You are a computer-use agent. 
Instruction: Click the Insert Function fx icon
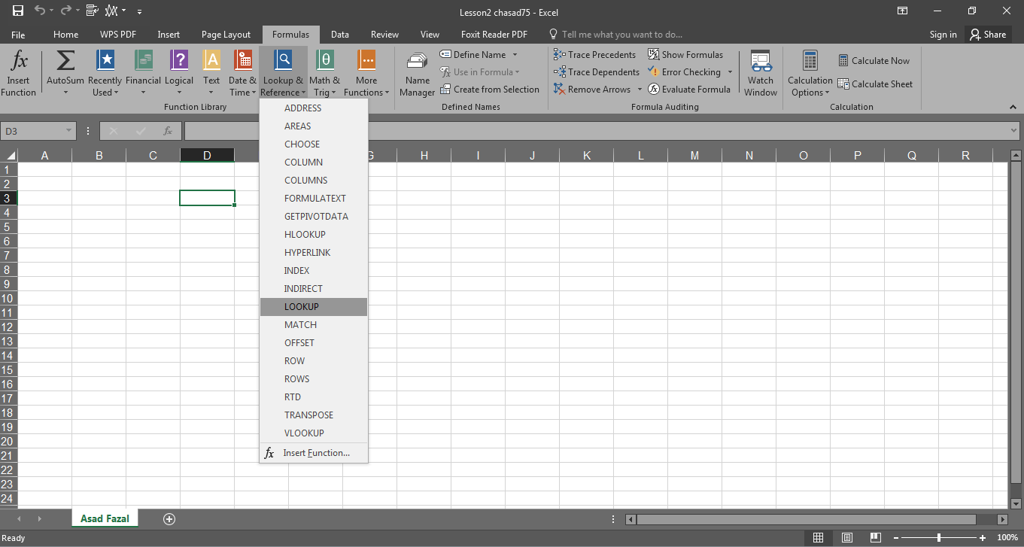click(x=19, y=61)
